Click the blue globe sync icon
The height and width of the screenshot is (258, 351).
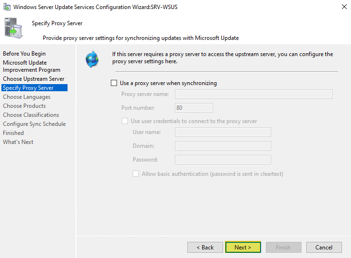[x=91, y=58]
